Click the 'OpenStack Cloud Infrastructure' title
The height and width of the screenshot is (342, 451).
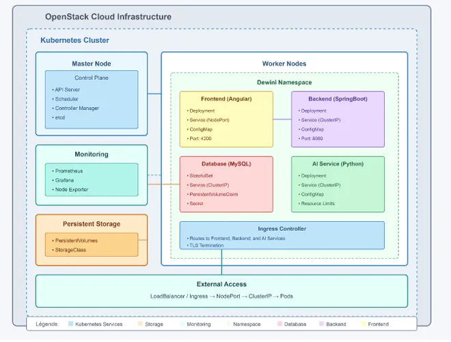click(108, 16)
